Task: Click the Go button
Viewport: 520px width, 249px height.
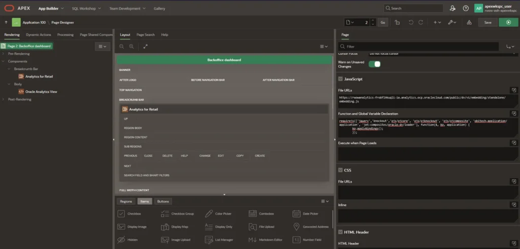Action: pyautogui.click(x=383, y=22)
